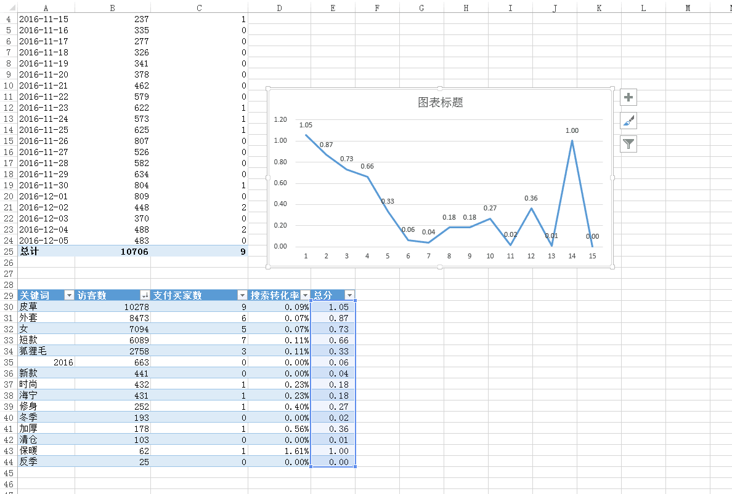Select row 25 header

point(9,252)
